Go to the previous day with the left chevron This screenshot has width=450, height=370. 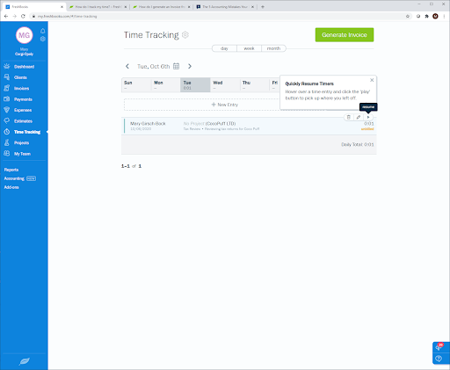pyautogui.click(x=127, y=66)
